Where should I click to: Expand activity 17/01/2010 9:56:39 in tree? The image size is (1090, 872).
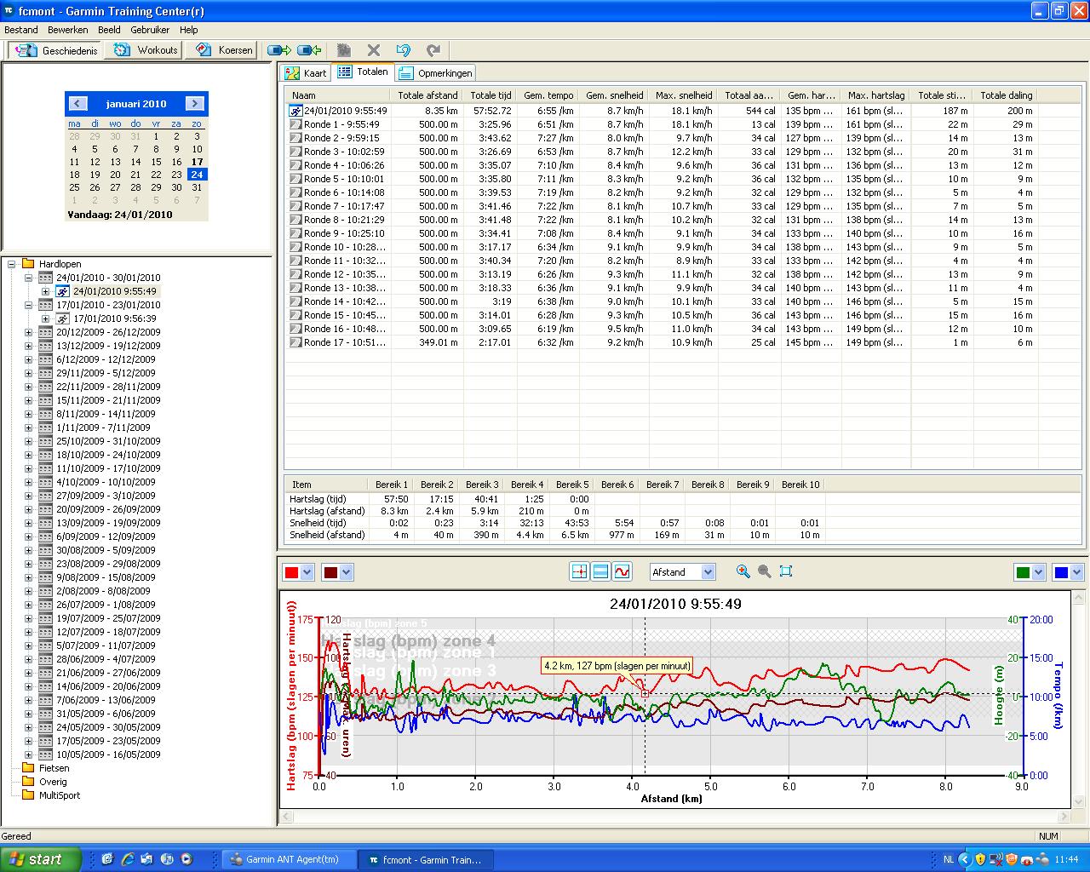[x=45, y=318]
